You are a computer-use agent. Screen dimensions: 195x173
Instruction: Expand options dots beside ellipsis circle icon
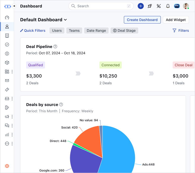click(12, 143)
